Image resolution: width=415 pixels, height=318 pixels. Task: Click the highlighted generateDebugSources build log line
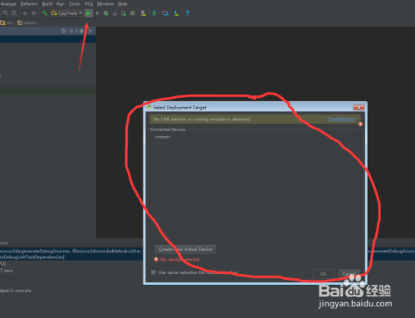point(71,254)
